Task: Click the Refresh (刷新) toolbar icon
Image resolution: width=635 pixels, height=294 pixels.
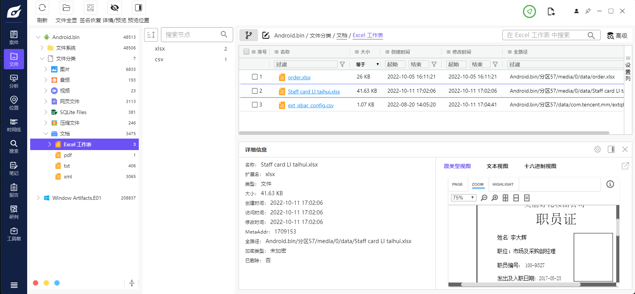Action: click(42, 8)
